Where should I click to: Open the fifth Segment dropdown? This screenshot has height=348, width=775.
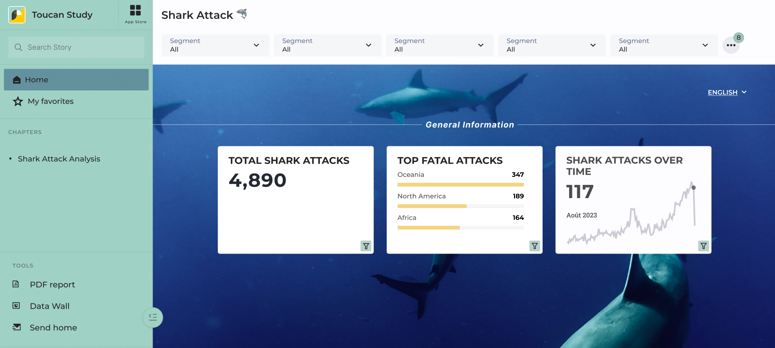pos(664,45)
